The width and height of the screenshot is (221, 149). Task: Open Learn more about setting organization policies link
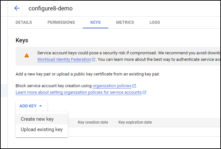point(79,92)
